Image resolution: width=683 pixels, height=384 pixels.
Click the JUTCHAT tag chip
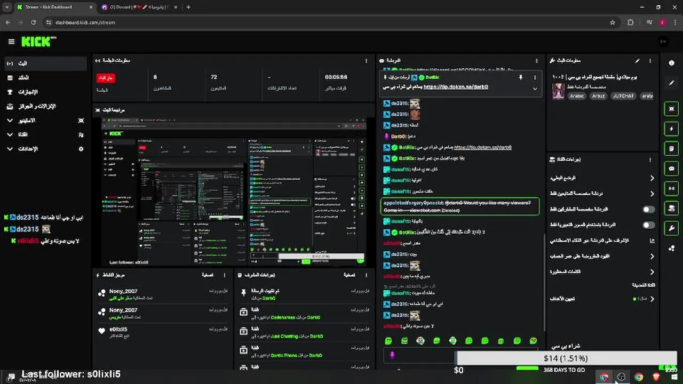click(623, 96)
